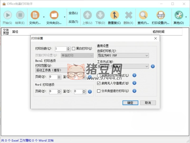Click info icon beside 分开类型进行打印
Viewport: 190px width, 143px height.
coord(134,91)
